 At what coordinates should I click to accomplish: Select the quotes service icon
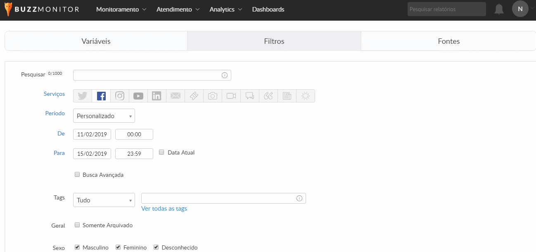[268, 96]
